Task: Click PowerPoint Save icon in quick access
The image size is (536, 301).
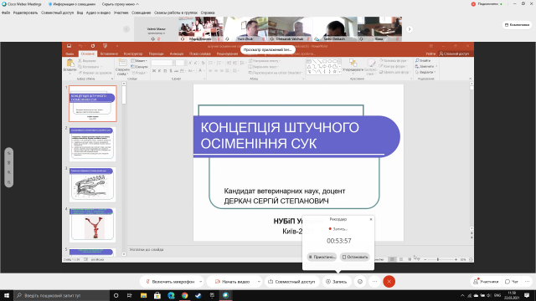Action: click(x=69, y=46)
